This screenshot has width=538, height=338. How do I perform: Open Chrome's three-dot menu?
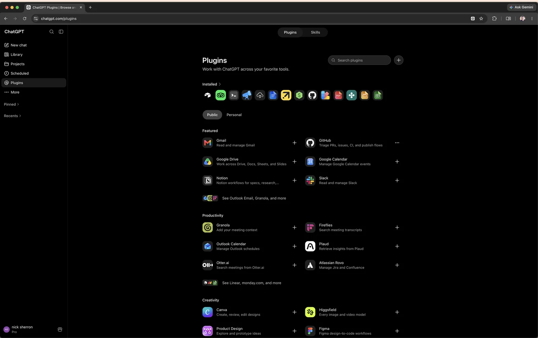532,18
